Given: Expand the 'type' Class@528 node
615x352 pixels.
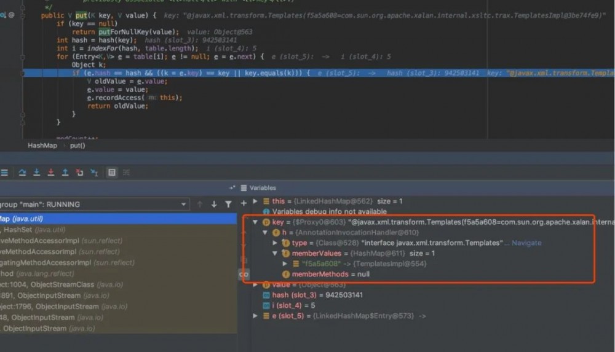Looking at the screenshot, I should click(x=275, y=243).
